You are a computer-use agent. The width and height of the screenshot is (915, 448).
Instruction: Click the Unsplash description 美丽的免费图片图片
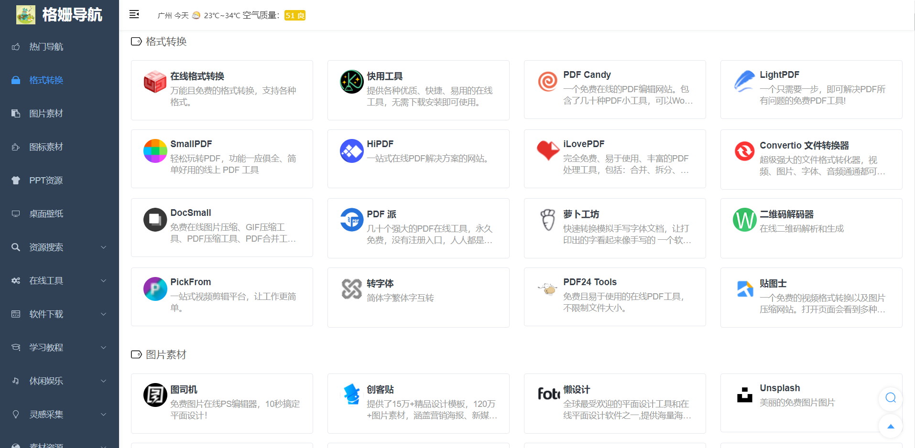(797, 403)
